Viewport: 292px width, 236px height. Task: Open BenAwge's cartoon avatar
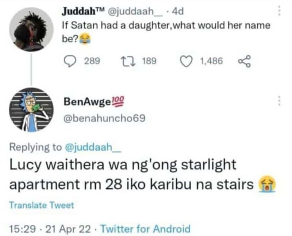(31, 109)
